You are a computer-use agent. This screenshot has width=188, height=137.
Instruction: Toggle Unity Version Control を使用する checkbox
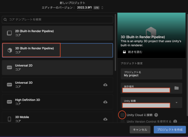pos(122,121)
